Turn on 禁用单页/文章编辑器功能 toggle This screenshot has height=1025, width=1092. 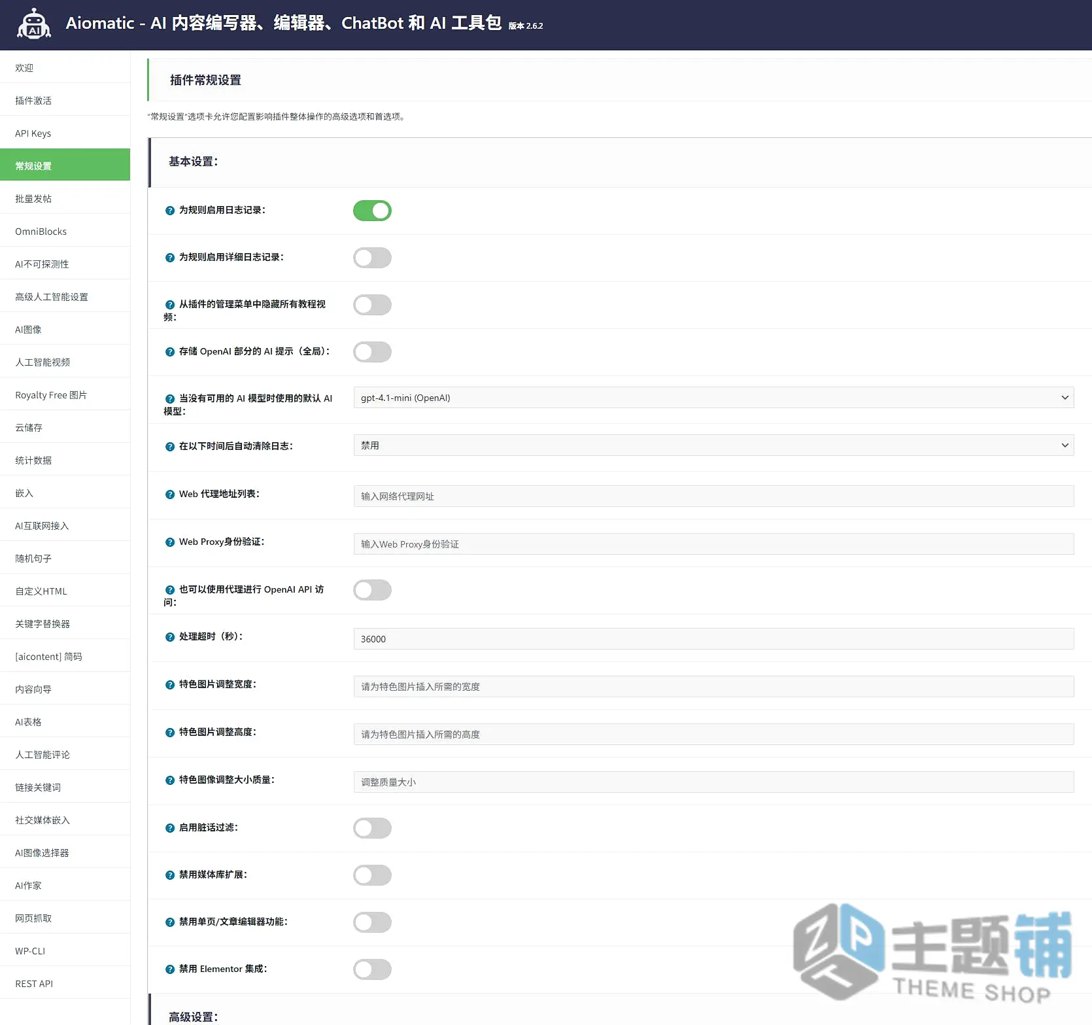(373, 922)
